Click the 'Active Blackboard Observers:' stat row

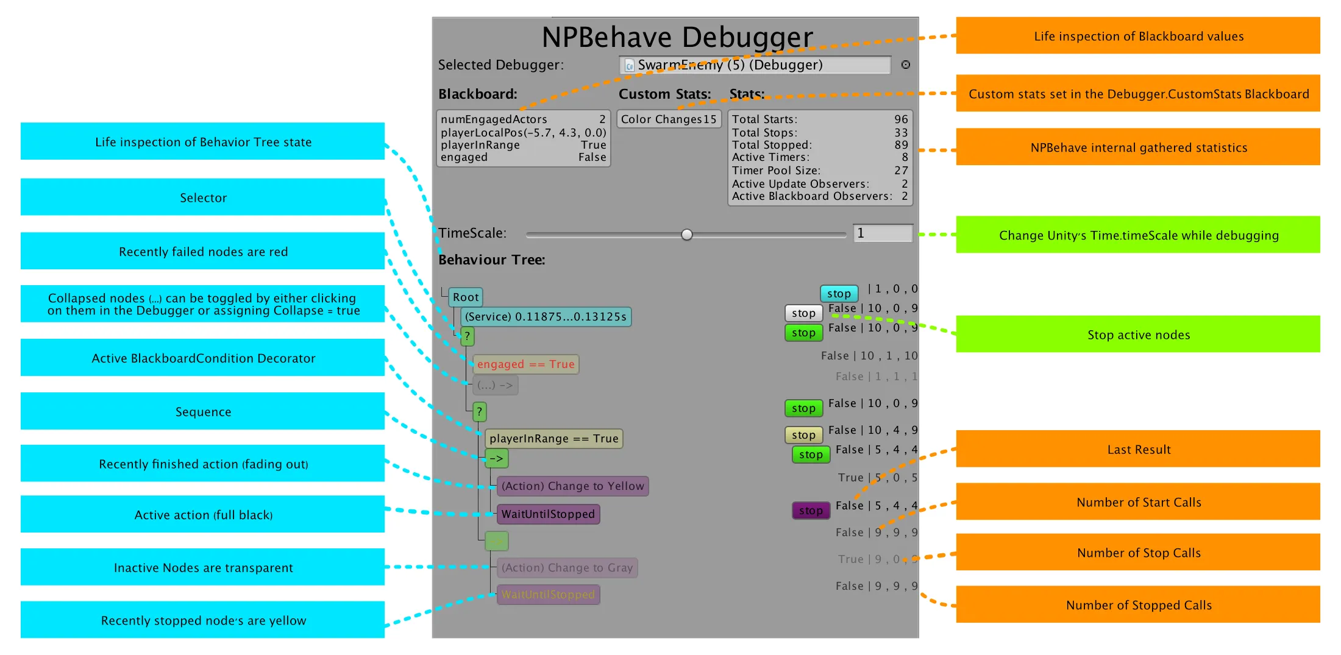820,196
